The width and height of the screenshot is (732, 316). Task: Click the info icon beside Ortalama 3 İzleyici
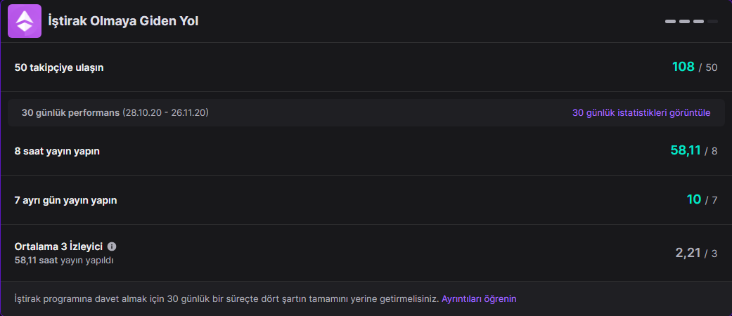[112, 246]
